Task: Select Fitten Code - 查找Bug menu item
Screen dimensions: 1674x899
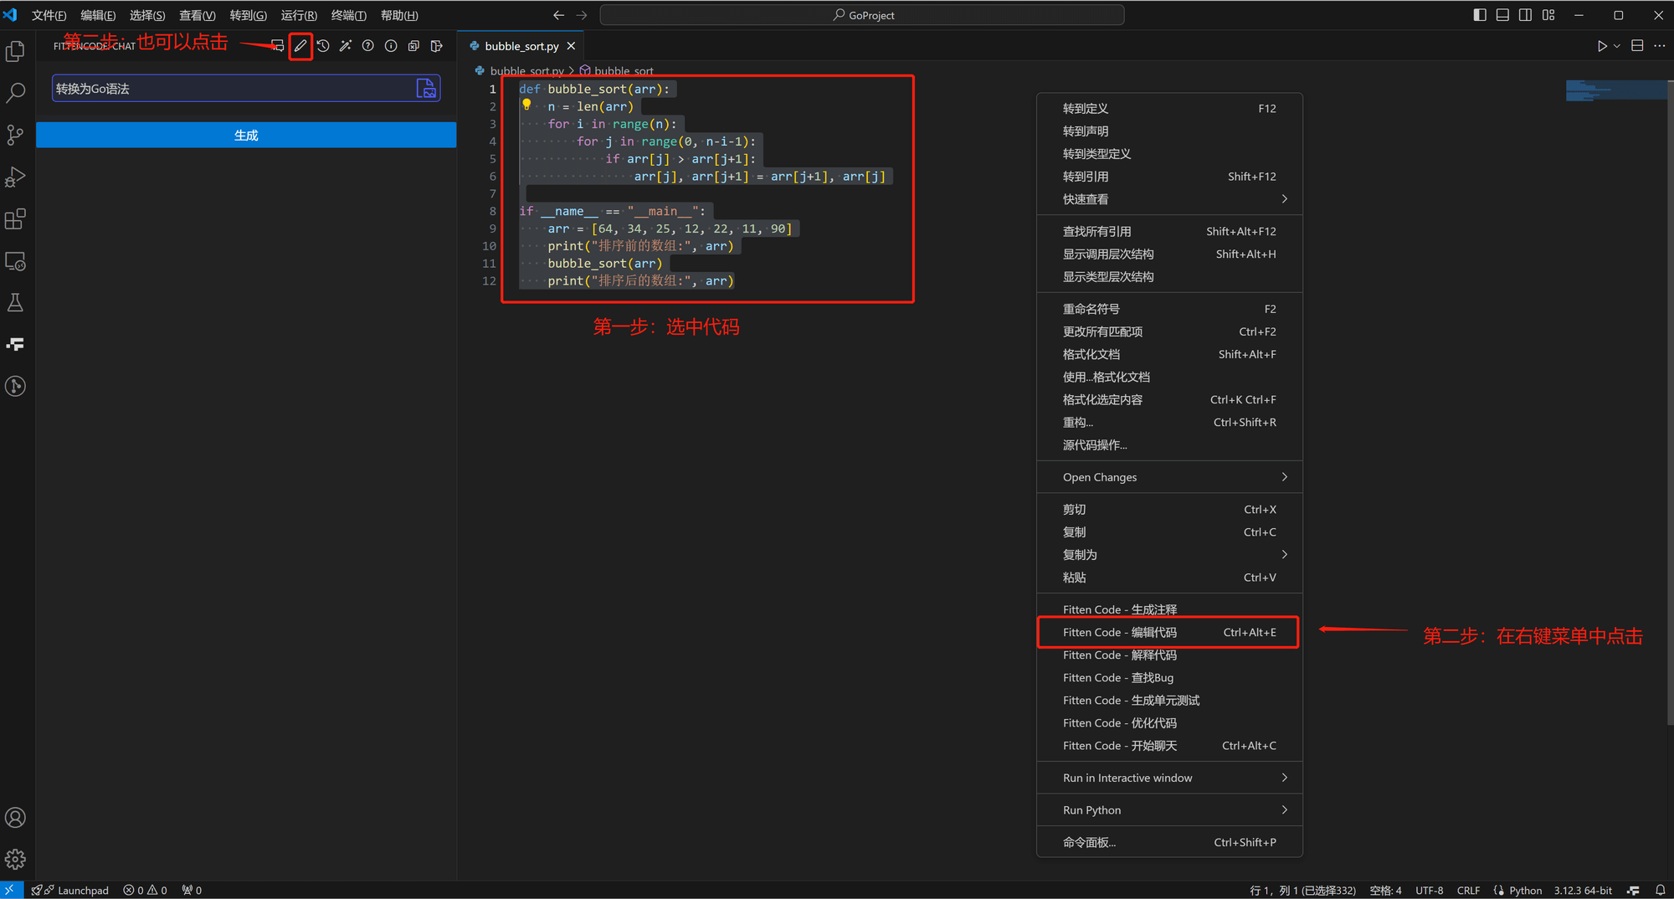Action: (1169, 678)
